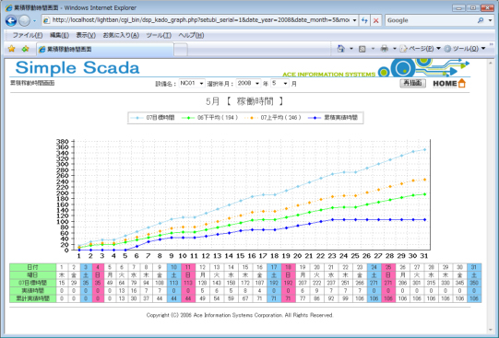Click the empty new tab button
499x338 pixels.
[181, 49]
